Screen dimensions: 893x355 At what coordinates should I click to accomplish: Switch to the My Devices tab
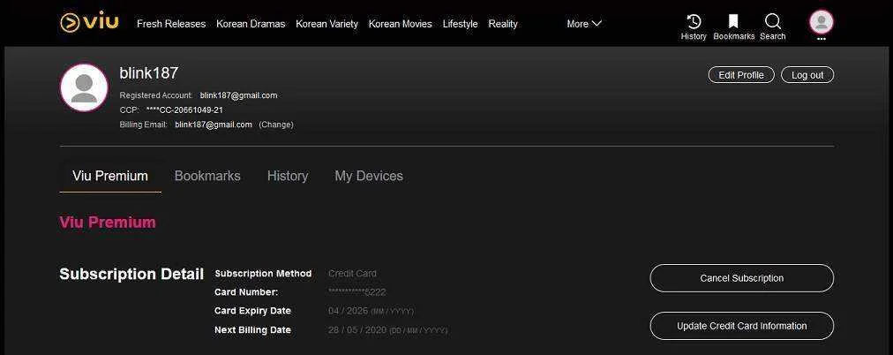pyautogui.click(x=369, y=176)
